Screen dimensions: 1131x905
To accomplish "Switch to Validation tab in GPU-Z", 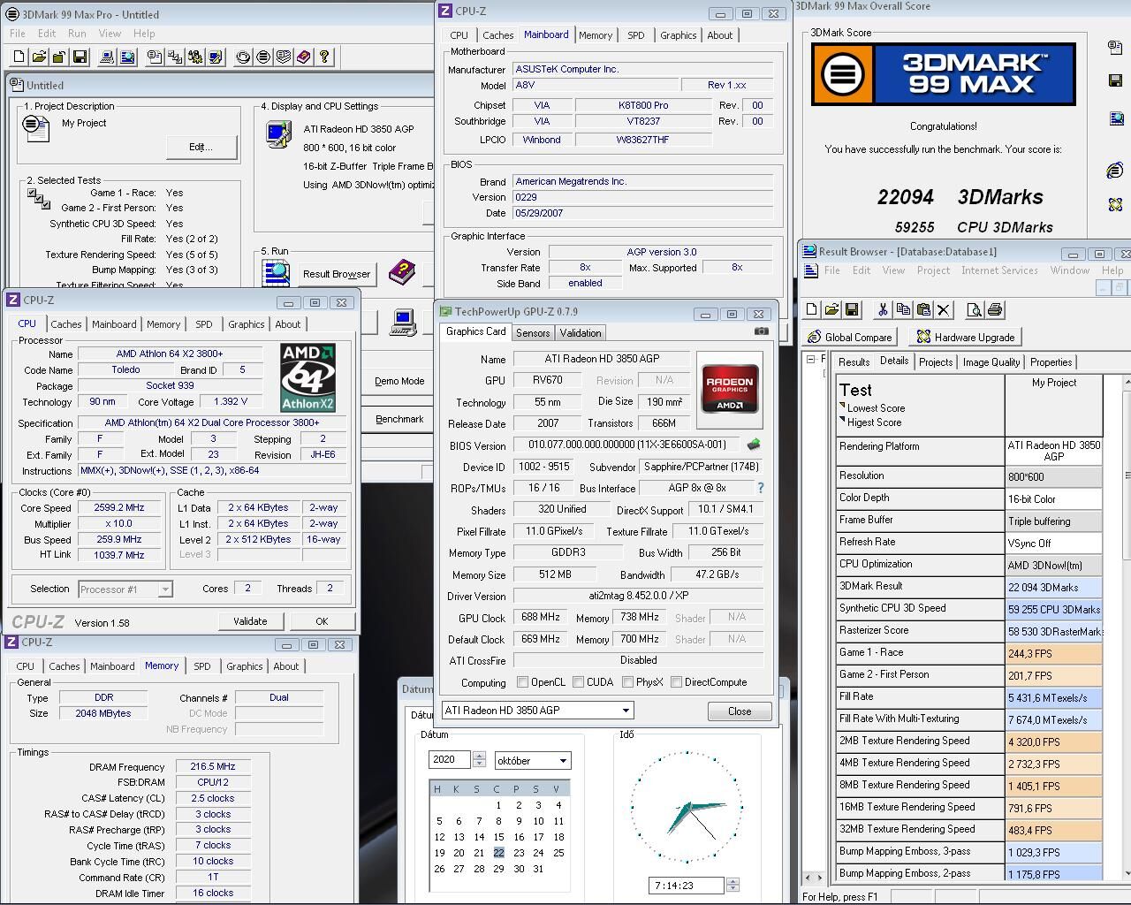I will pyautogui.click(x=581, y=333).
